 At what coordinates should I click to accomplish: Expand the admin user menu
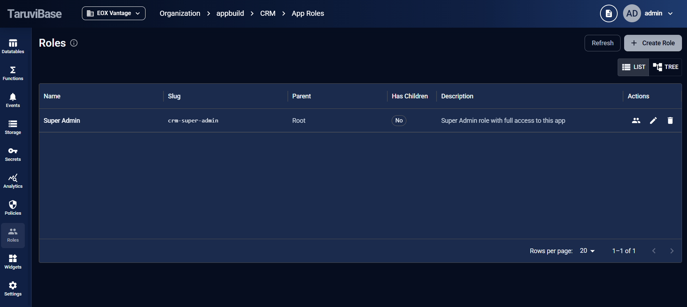coord(659,14)
